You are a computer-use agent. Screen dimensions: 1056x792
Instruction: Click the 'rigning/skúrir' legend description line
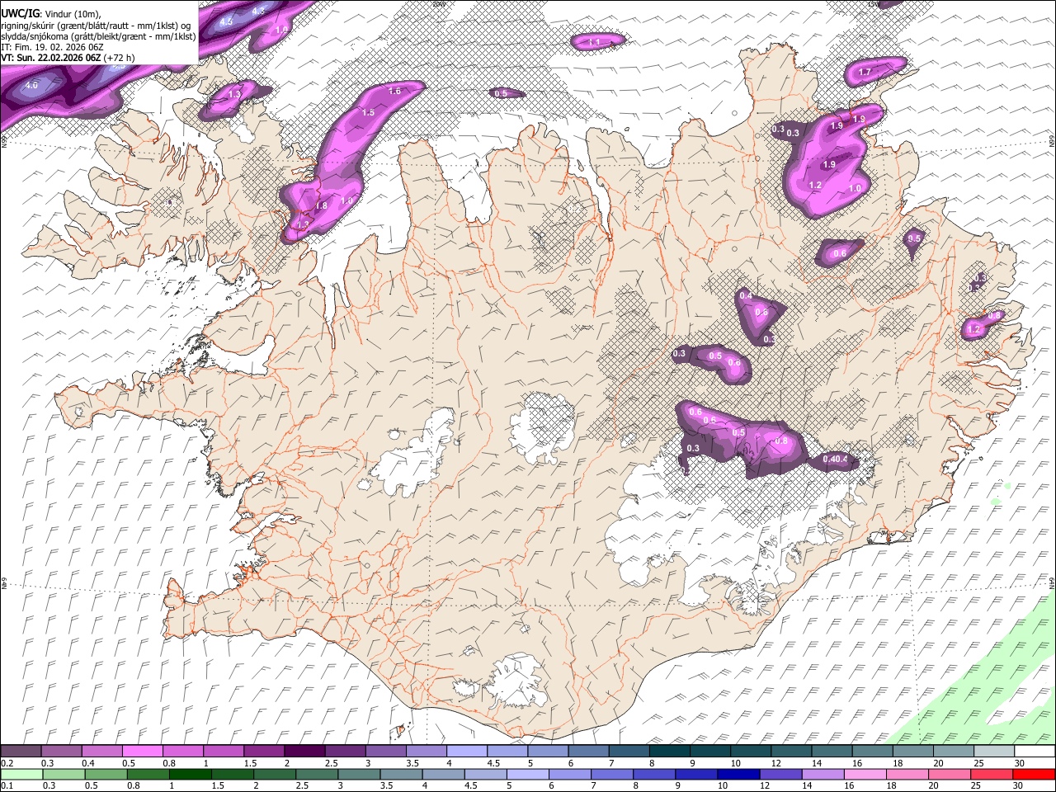97,25
